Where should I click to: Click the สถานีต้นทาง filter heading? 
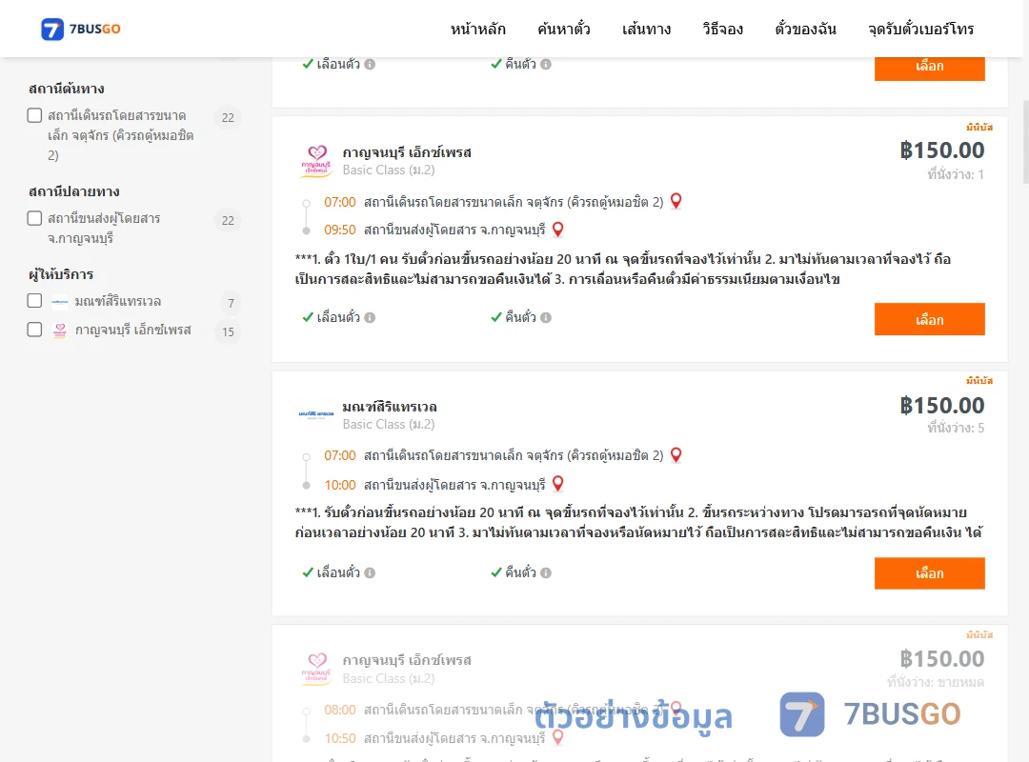67,89
